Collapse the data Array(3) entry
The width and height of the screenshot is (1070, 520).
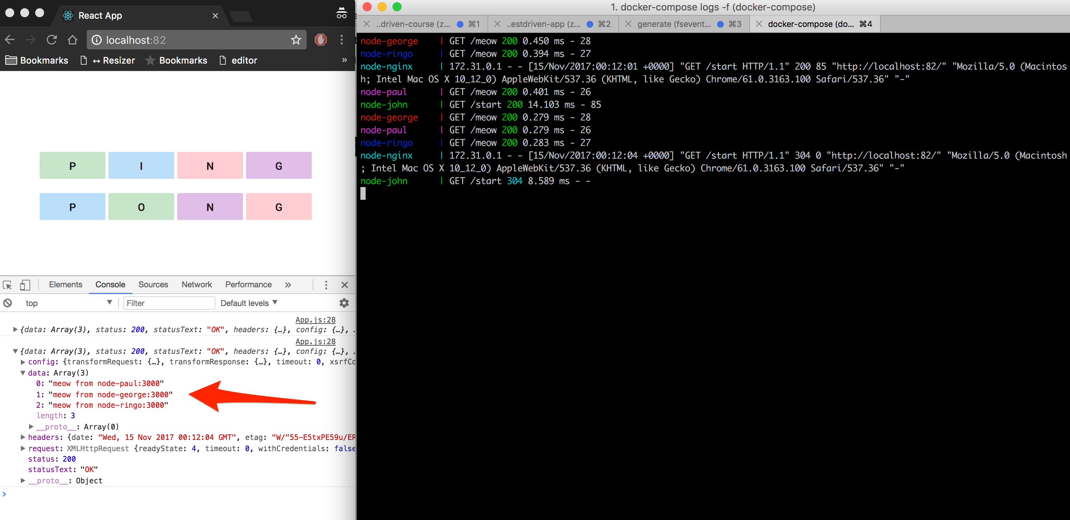pyautogui.click(x=23, y=373)
